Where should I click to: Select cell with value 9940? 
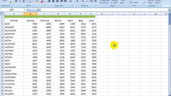pos(81,91)
